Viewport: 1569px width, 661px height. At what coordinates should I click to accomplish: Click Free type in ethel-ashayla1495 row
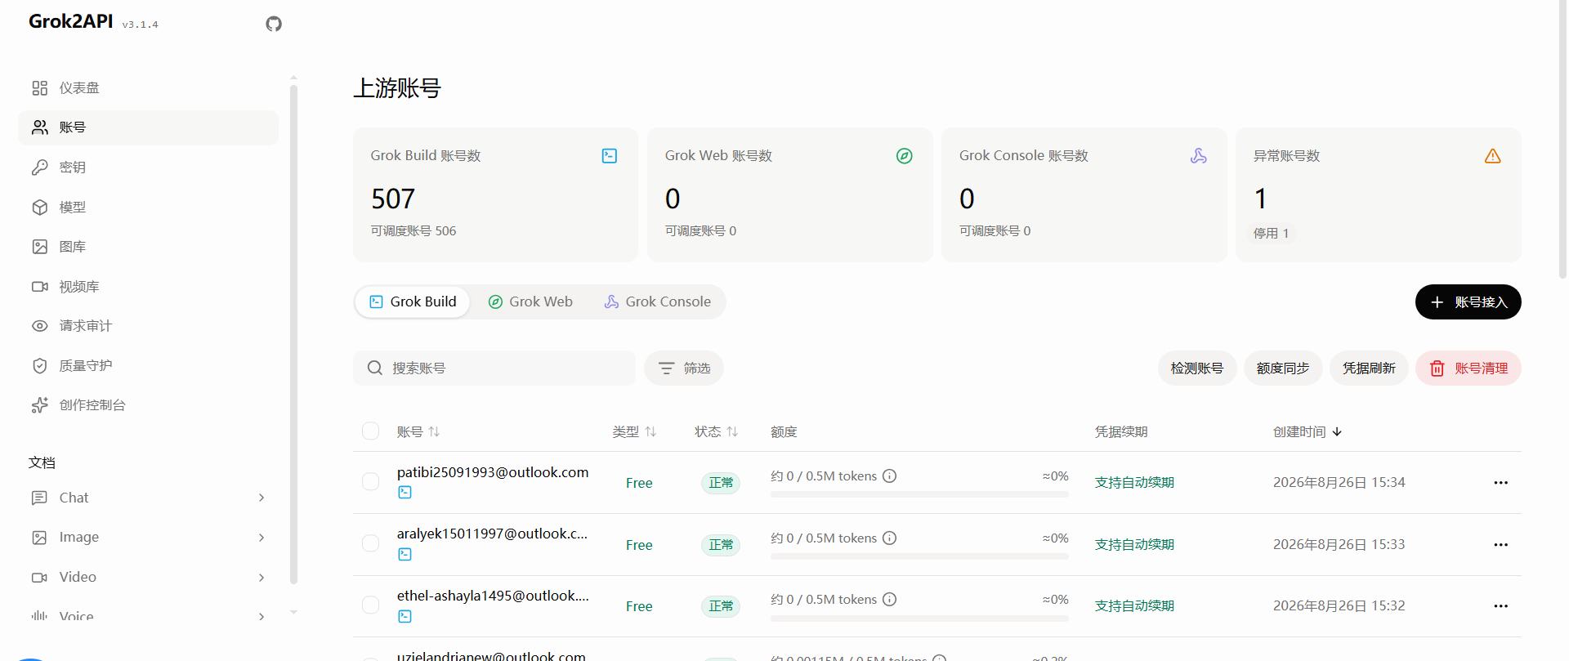pos(639,606)
